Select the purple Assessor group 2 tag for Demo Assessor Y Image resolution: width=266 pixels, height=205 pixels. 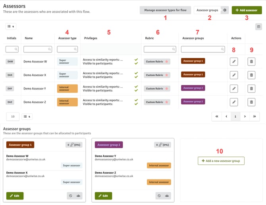tap(193, 88)
